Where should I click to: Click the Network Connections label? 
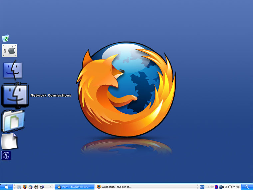[x=51, y=95]
